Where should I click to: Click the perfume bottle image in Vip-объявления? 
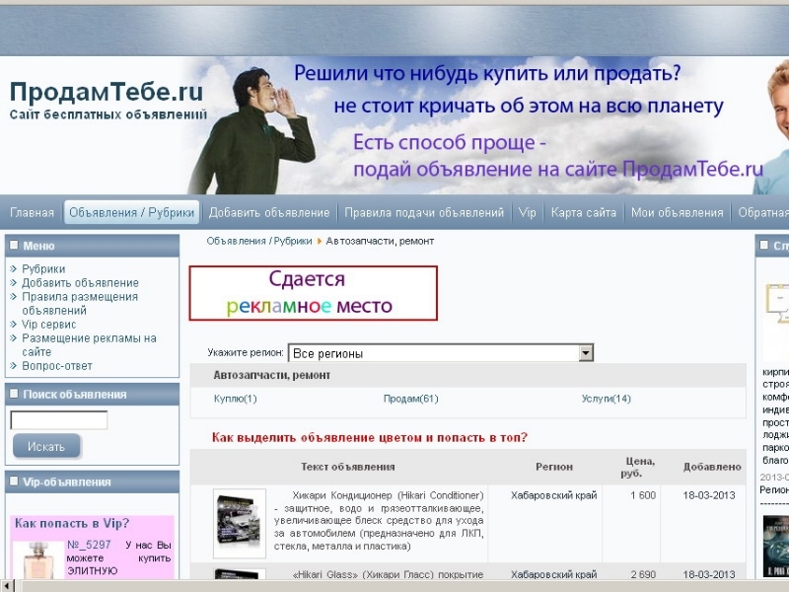(x=36, y=559)
